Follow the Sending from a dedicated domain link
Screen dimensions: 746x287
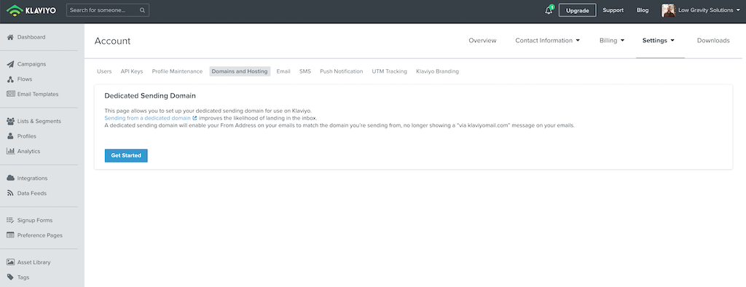coord(147,117)
